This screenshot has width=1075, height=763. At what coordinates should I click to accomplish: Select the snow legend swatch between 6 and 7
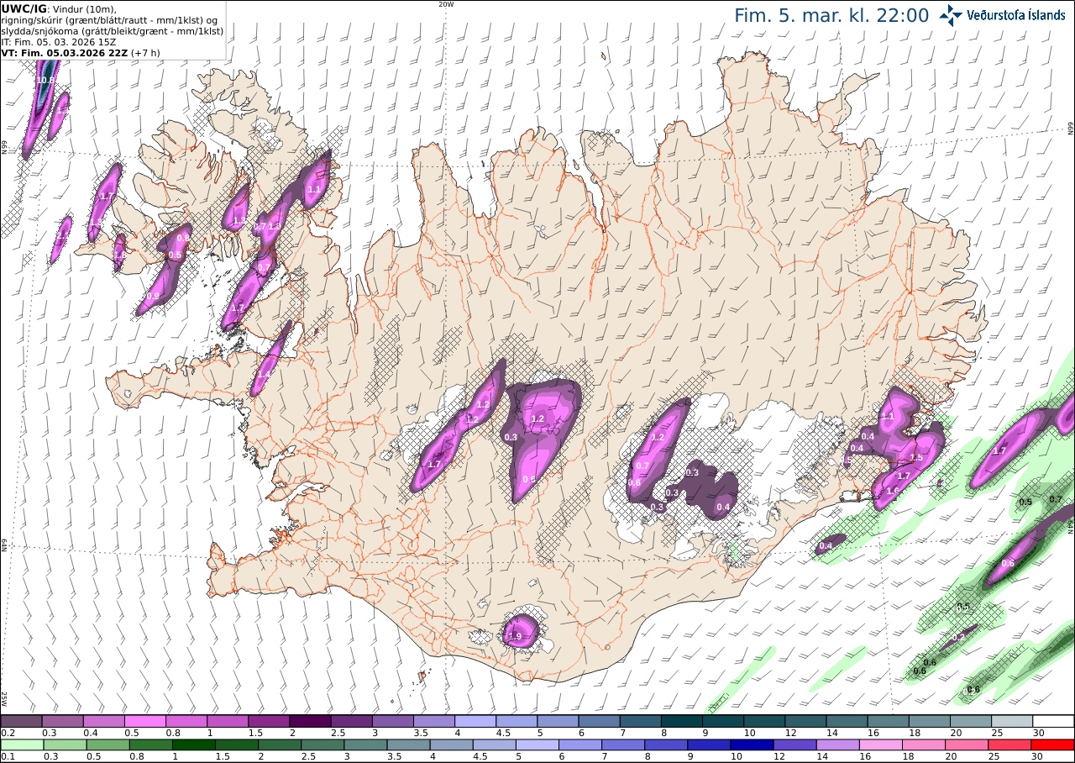pos(600,721)
